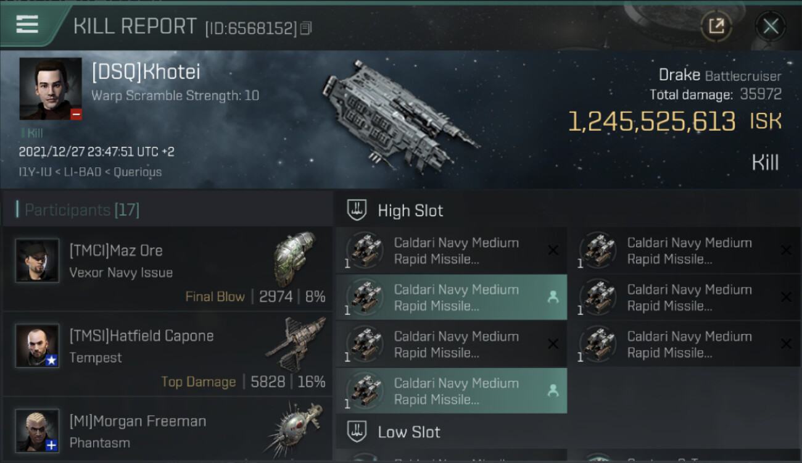Select the Participants section header
Viewport: 802px width, 463px height.
[82, 211]
